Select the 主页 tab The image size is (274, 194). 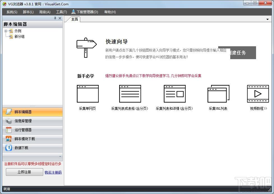75,19
